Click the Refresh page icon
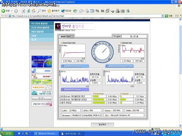Image resolution: width=182 pixels, height=136 pixels. tap(28, 11)
